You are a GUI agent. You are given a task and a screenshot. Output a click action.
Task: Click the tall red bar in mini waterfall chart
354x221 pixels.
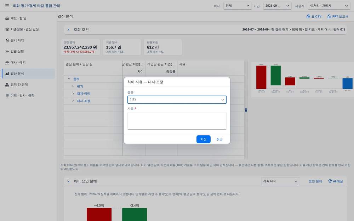pos(261,77)
